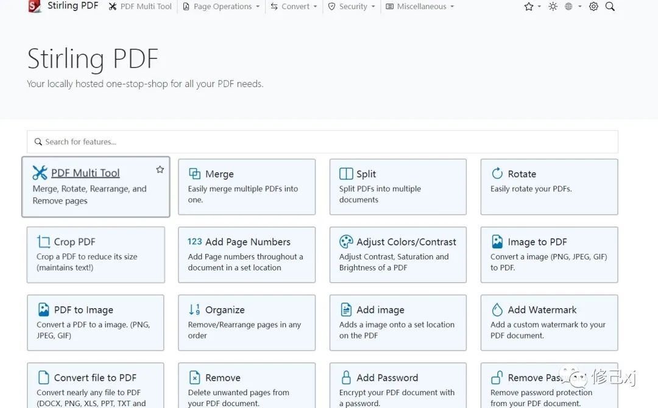Click the Add image document icon
Screen dimensions: 658x408
point(346,309)
